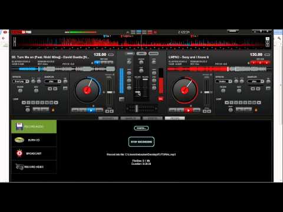Image resolution: width=283 pixels, height=212 pixels.
Task: Click right deck sampler next arrow
Action: (258, 89)
